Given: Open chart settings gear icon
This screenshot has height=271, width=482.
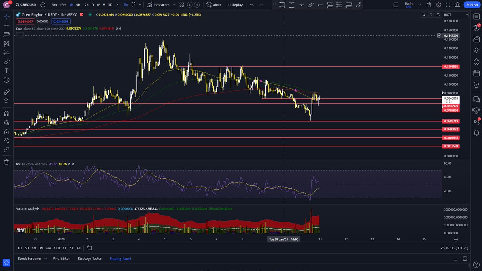Looking at the screenshot, I should pyautogui.click(x=438, y=5).
